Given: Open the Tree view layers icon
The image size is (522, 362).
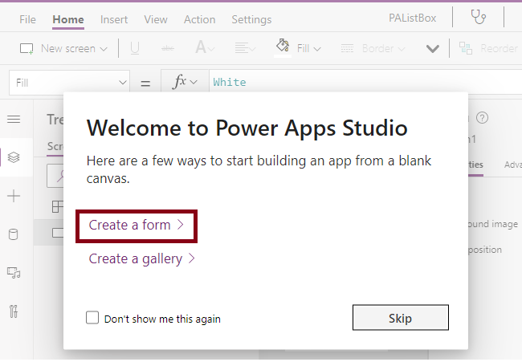Looking at the screenshot, I should tap(14, 157).
